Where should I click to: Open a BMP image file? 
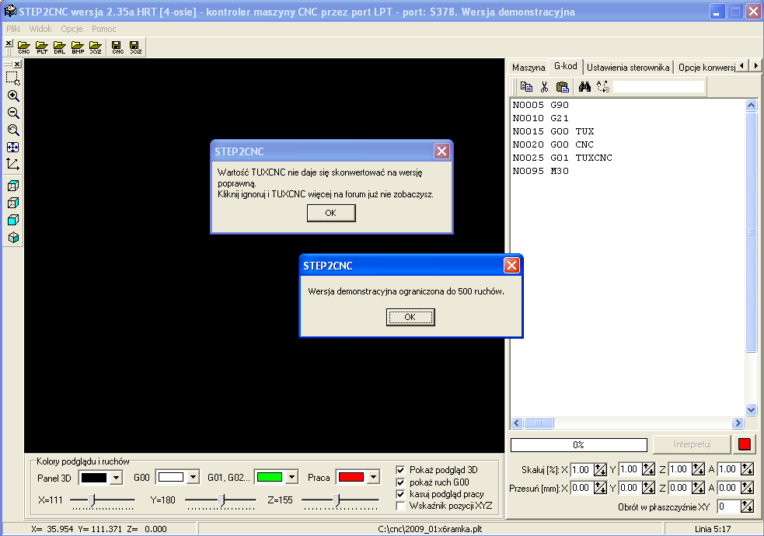(x=78, y=47)
